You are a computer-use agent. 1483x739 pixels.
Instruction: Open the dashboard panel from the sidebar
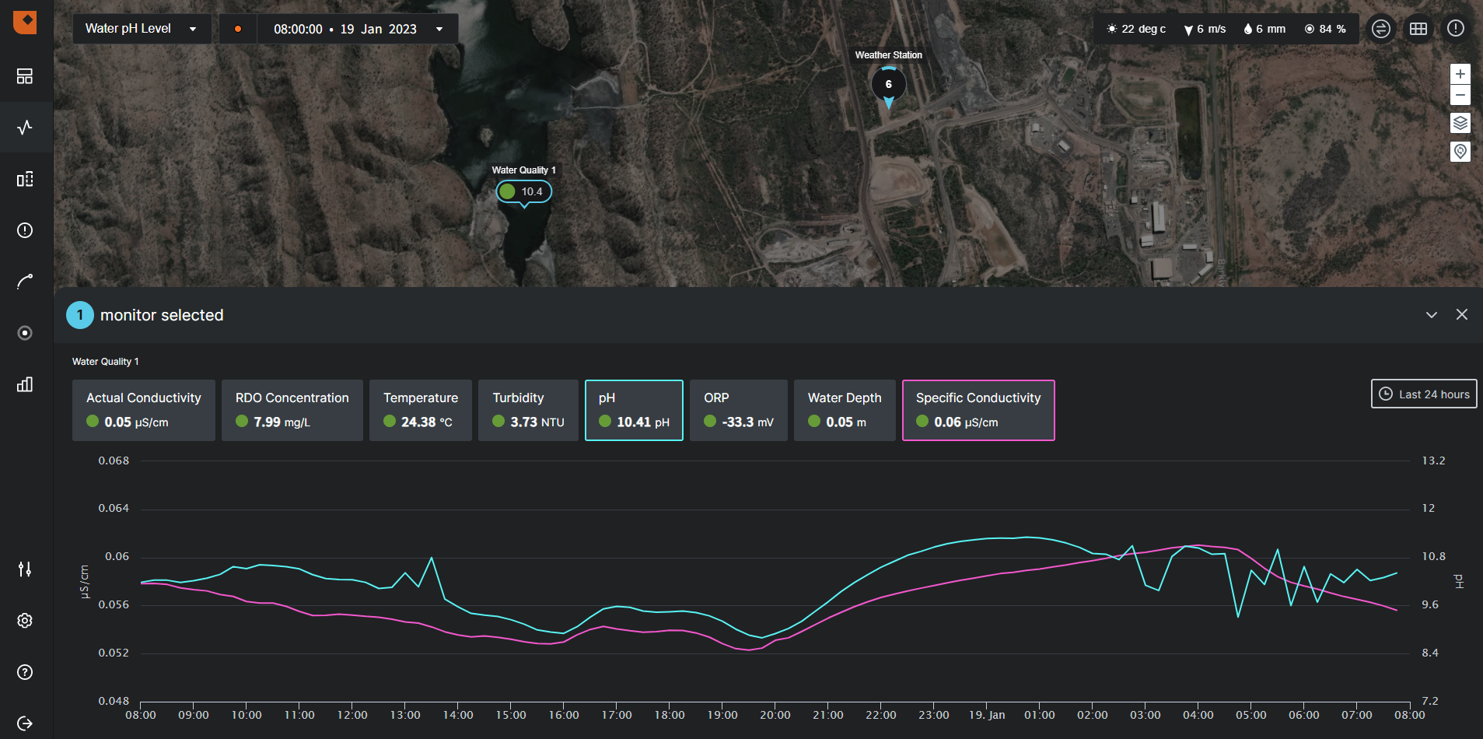[24, 75]
